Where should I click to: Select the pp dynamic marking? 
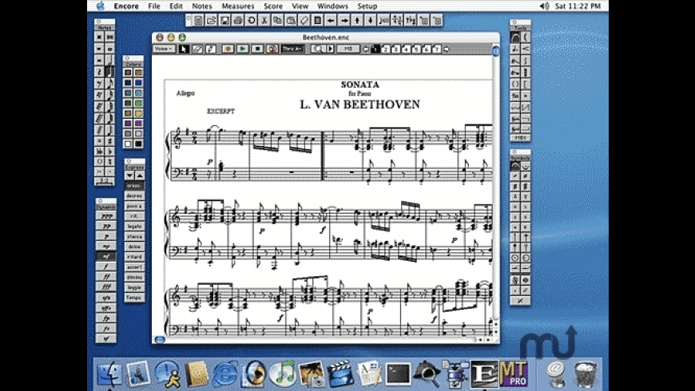coord(106,227)
